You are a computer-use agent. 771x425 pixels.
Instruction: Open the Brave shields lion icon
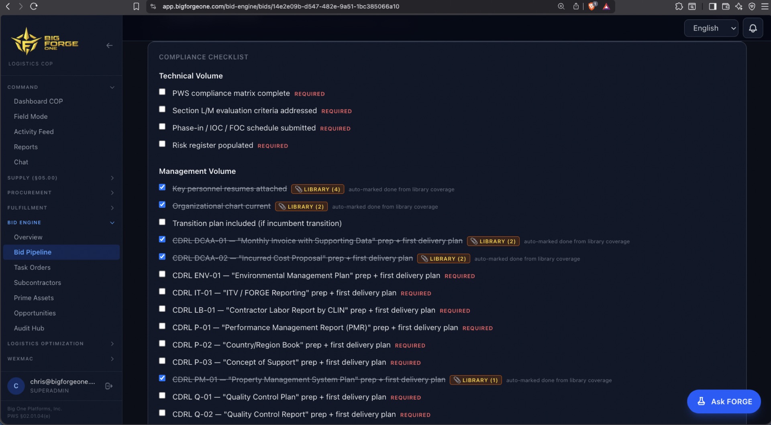[x=592, y=6]
